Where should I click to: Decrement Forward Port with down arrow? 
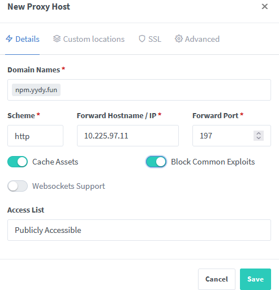click(x=259, y=138)
